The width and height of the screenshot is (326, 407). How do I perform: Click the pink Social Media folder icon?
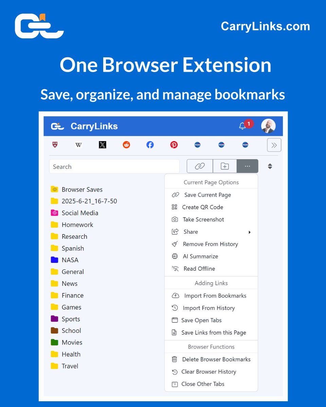[54, 213]
